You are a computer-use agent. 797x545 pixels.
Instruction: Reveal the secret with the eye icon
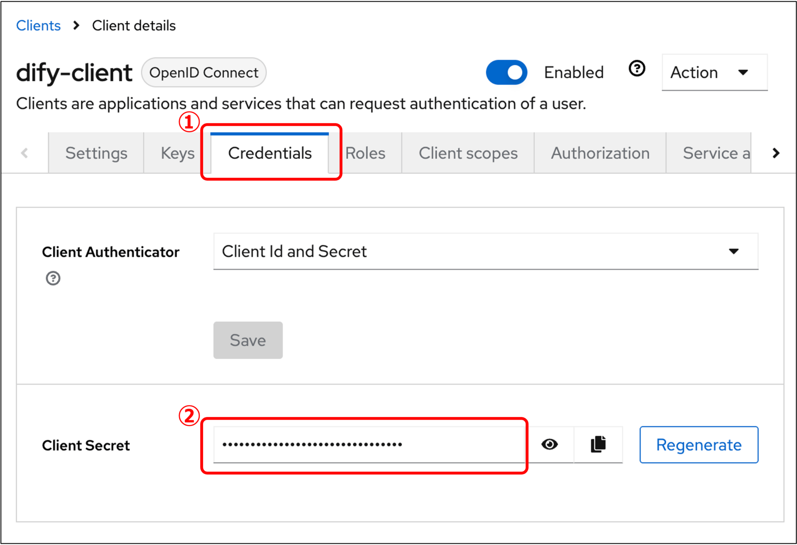pos(550,444)
